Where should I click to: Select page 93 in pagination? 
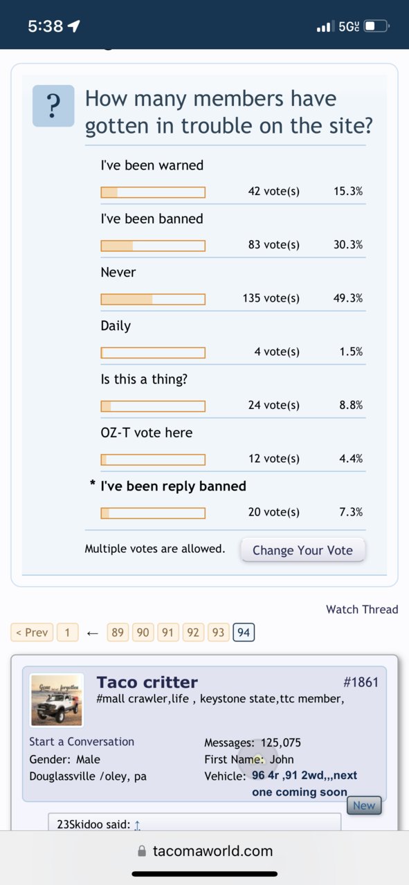(x=218, y=632)
